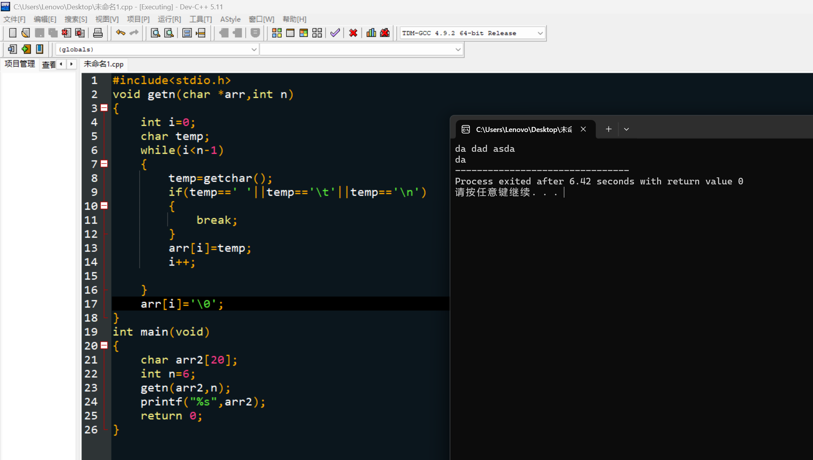Select the 未命名1.cpp editor tab
The image size is (813, 460).
103,64
